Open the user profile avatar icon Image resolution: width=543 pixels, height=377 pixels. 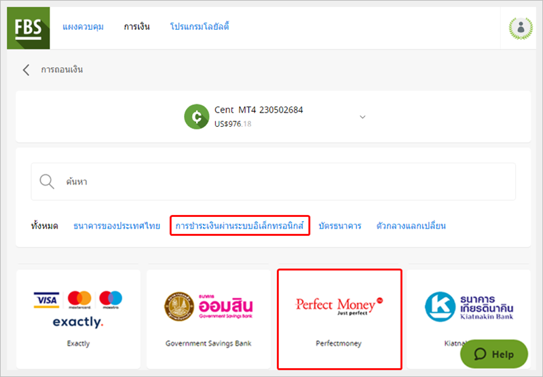[521, 28]
